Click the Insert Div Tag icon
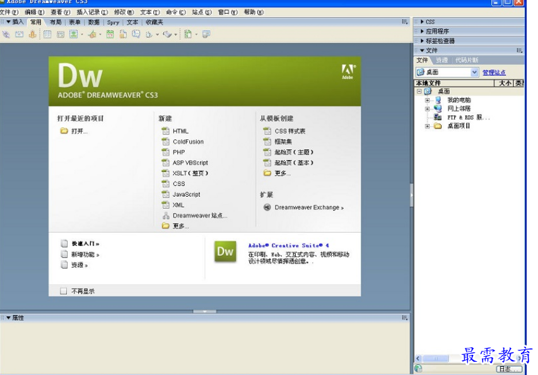538x375 pixels. [61, 34]
